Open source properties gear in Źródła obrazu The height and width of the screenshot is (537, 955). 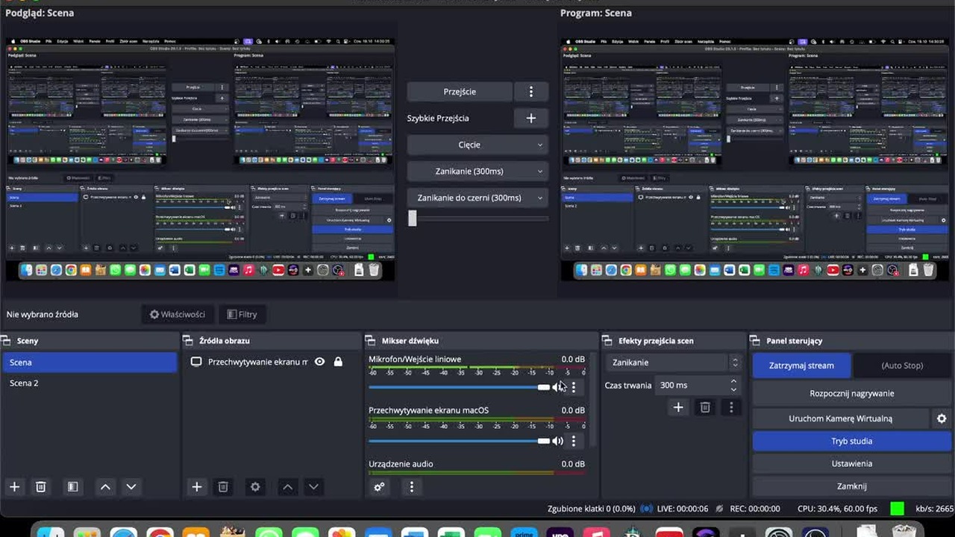coord(255,486)
